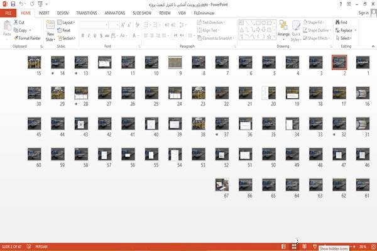Viewport: 377px width, 251px height.
Task: Open the Shape Outline dropdown
Action: tap(317, 30)
